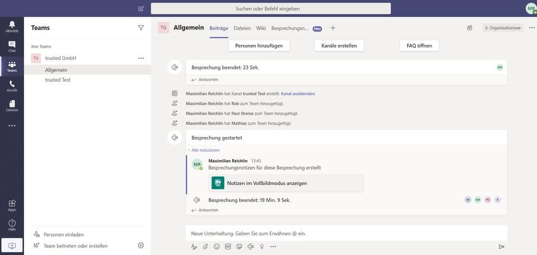
Task: Click the R participant avatar
Action: 498,200
